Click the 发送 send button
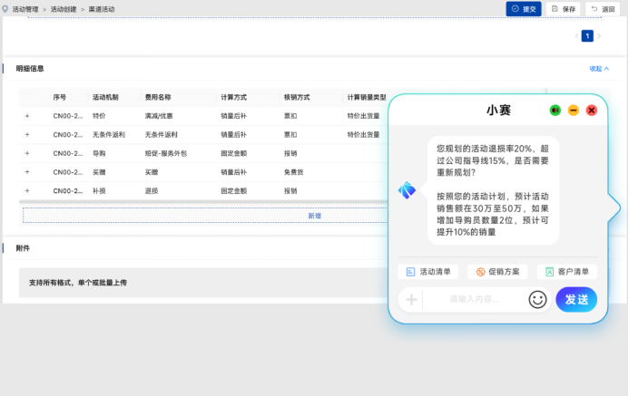 [x=576, y=299]
